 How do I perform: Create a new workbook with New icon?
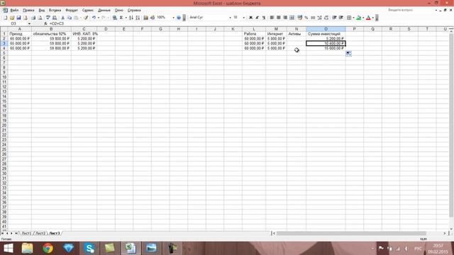[5, 18]
